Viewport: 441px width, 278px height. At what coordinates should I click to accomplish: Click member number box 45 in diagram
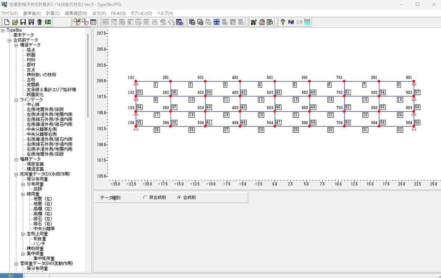click(279, 92)
